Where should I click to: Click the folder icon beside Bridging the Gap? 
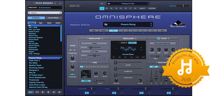[109, 4]
